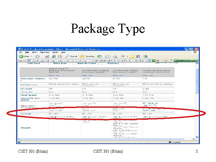Click the Edit page toolbar icon

(x=122, y=56)
